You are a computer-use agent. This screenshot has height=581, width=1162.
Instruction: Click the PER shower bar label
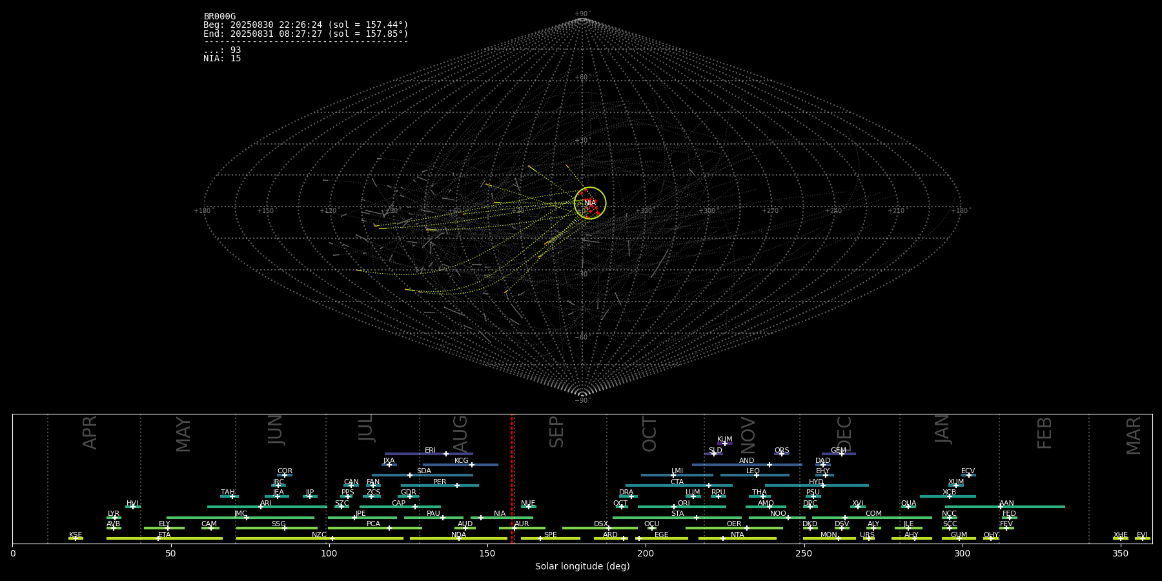440,482
